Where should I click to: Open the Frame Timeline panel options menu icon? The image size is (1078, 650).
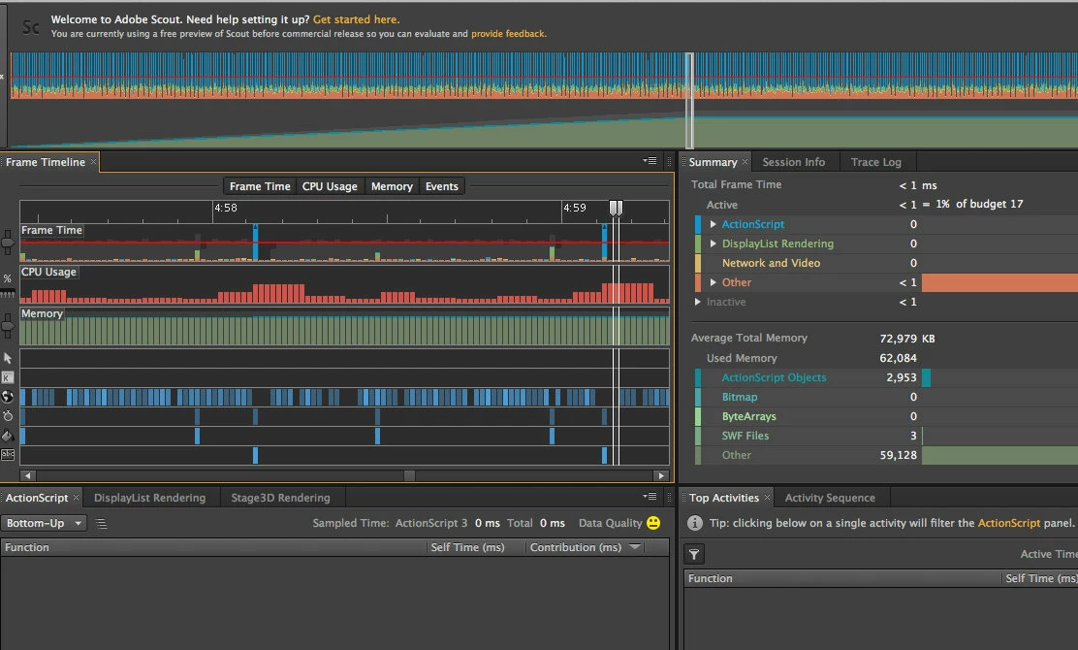point(650,161)
